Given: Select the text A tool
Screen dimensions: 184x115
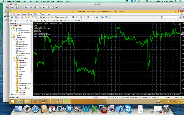Looking at the screenshot, I should (38, 21).
